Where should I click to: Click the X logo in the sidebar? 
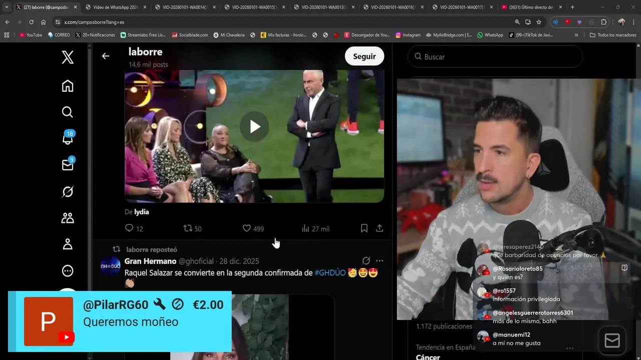click(x=68, y=57)
